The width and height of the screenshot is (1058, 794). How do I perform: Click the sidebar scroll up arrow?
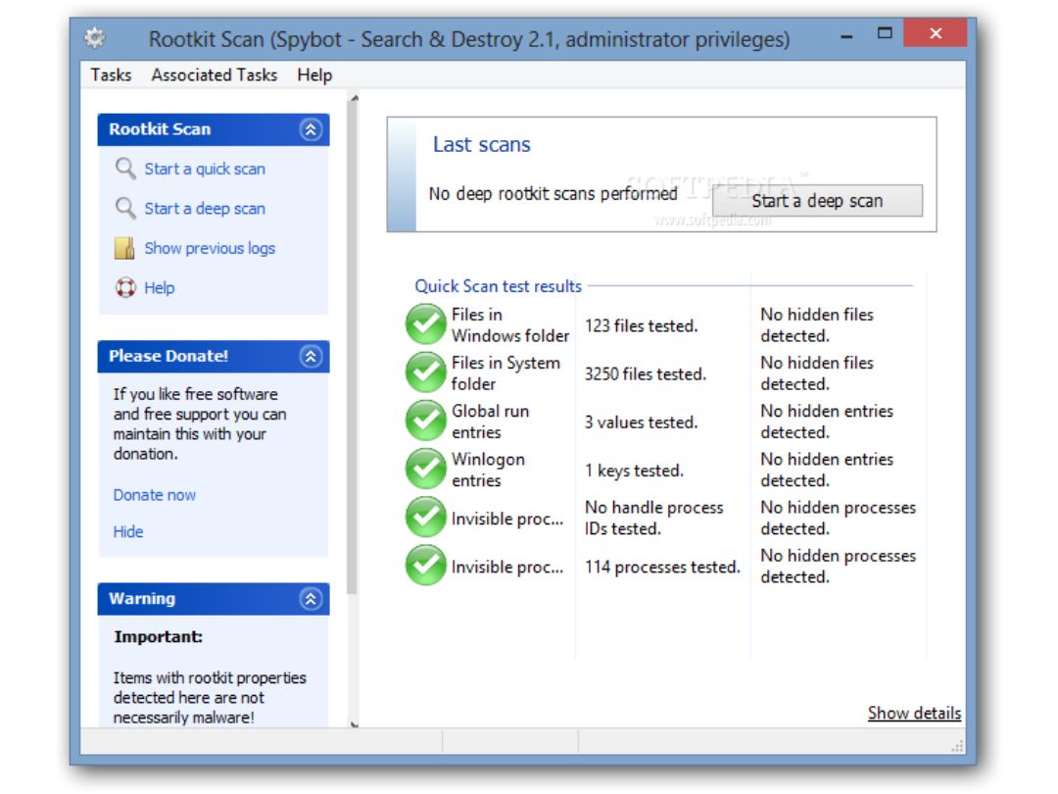355,99
